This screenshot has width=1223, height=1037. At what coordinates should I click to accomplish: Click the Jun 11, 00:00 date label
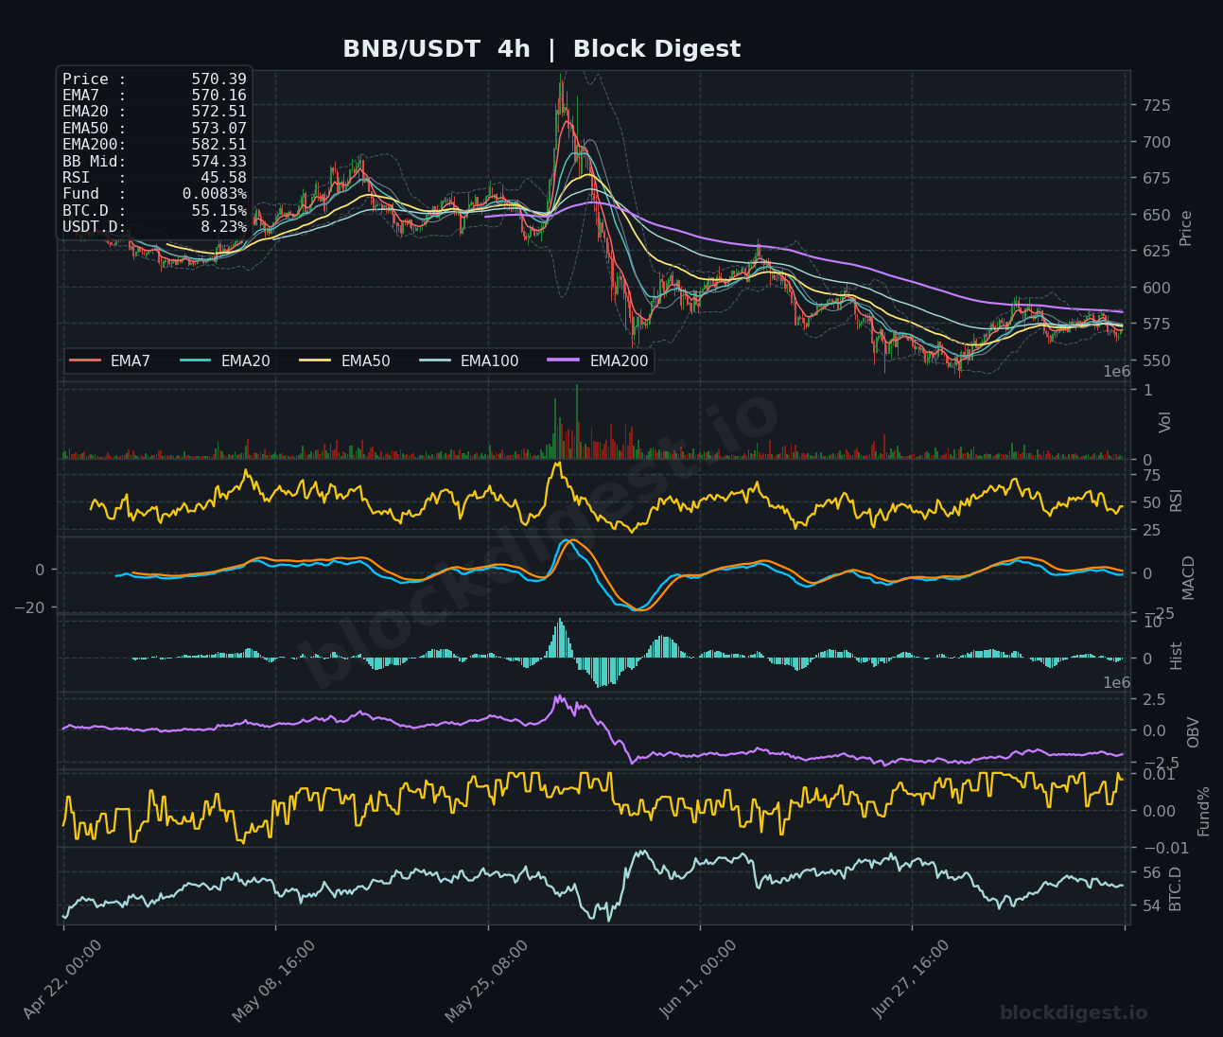(x=698, y=980)
